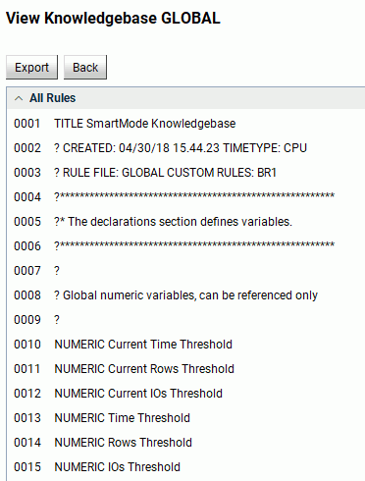Go back using the Back button
Screen dimensions: 365x481
85,68
